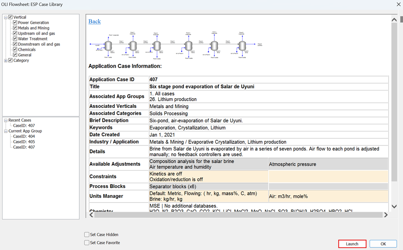Collapse the Vertical filter tree
The height and width of the screenshot is (250, 403).
[6, 17]
